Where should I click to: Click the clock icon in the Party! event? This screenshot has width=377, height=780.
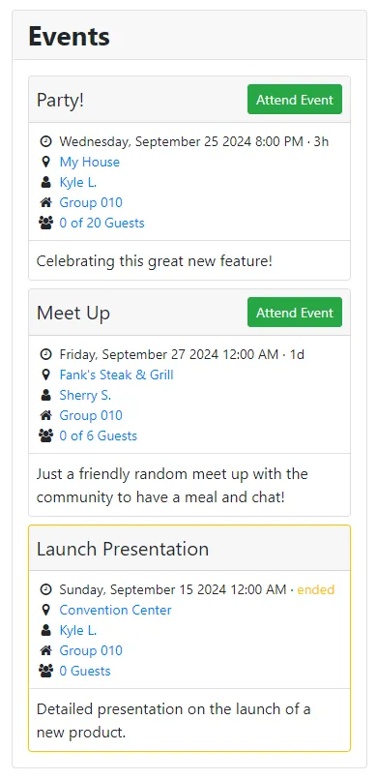(45, 141)
